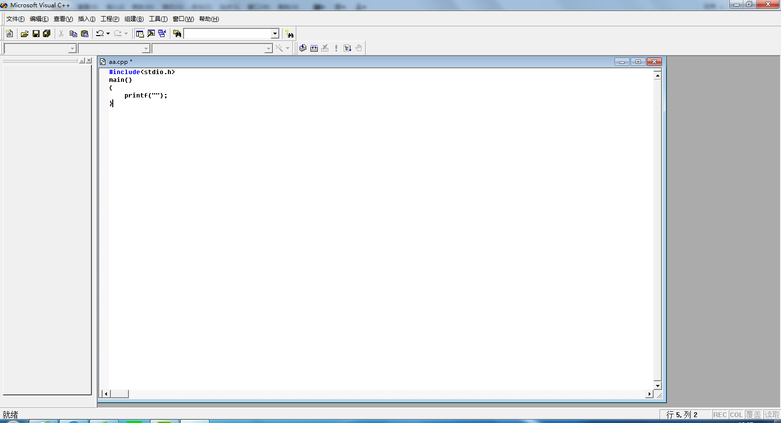Copy selection using the Copy icon
This screenshot has width=781, height=423.
(73, 34)
